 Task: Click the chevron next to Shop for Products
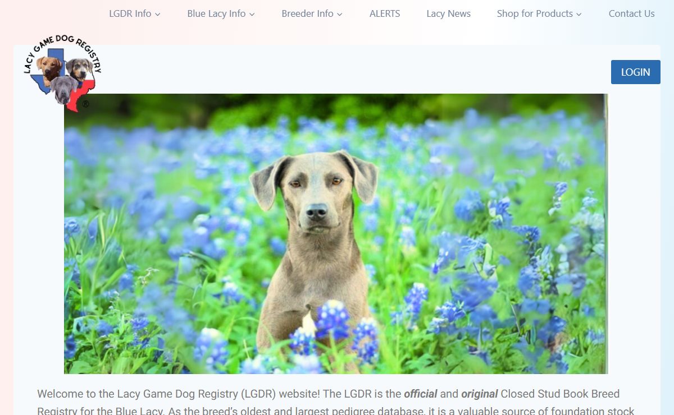(579, 14)
